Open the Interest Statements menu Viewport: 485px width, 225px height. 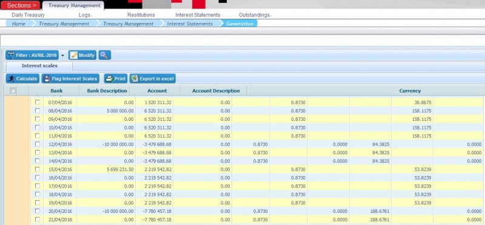pyautogui.click(x=198, y=15)
